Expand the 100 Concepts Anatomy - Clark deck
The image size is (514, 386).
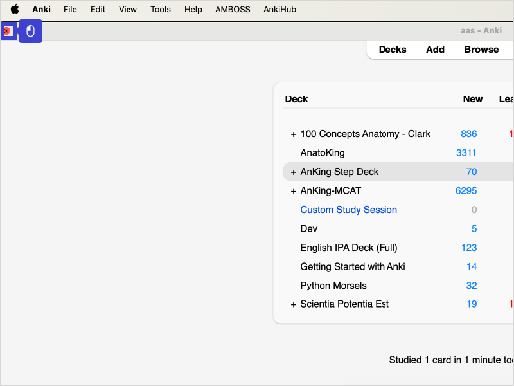[x=294, y=134]
